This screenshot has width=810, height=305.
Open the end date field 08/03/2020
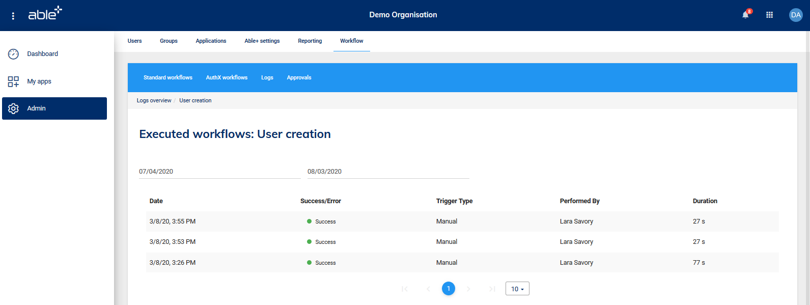coord(388,172)
